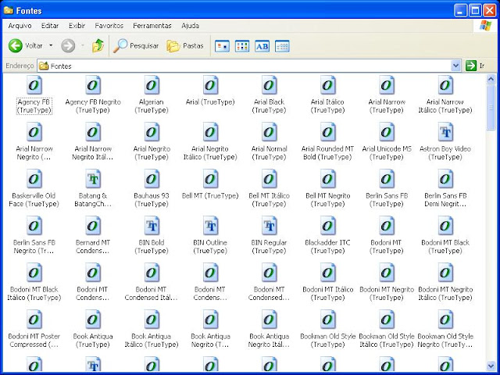The width and height of the screenshot is (500, 375).
Task: Click the 'Bell MT (TrueType)' label
Action: [x=210, y=196]
